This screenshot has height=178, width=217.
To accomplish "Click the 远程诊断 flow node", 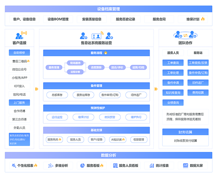I will [75, 72].
